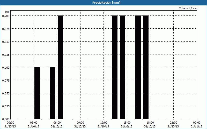Select the 0,075 y-axis value
This screenshot has height=129, width=207.
pyautogui.click(x=6, y=80)
